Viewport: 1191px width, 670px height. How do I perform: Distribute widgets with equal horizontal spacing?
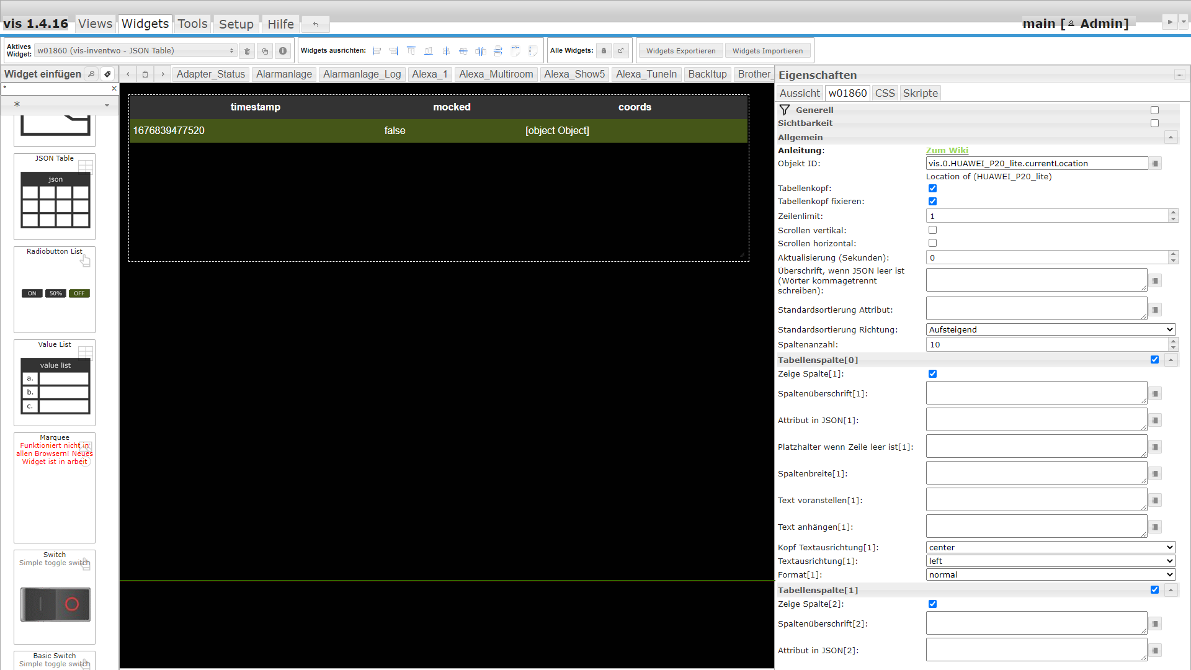[x=481, y=51]
